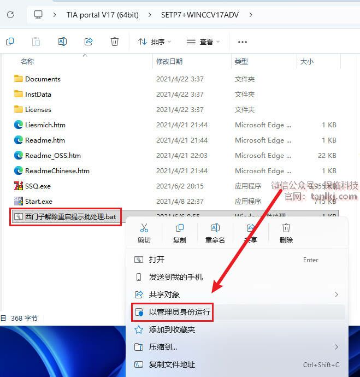Screen dimensions: 360x377
Task: Click 剪切 (Cut) in the context menu
Action: pos(144,233)
